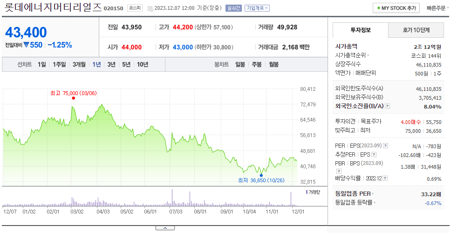The image size is (451, 233).
Task: Expand 동일업종 PER arrow link
Action: (373, 193)
